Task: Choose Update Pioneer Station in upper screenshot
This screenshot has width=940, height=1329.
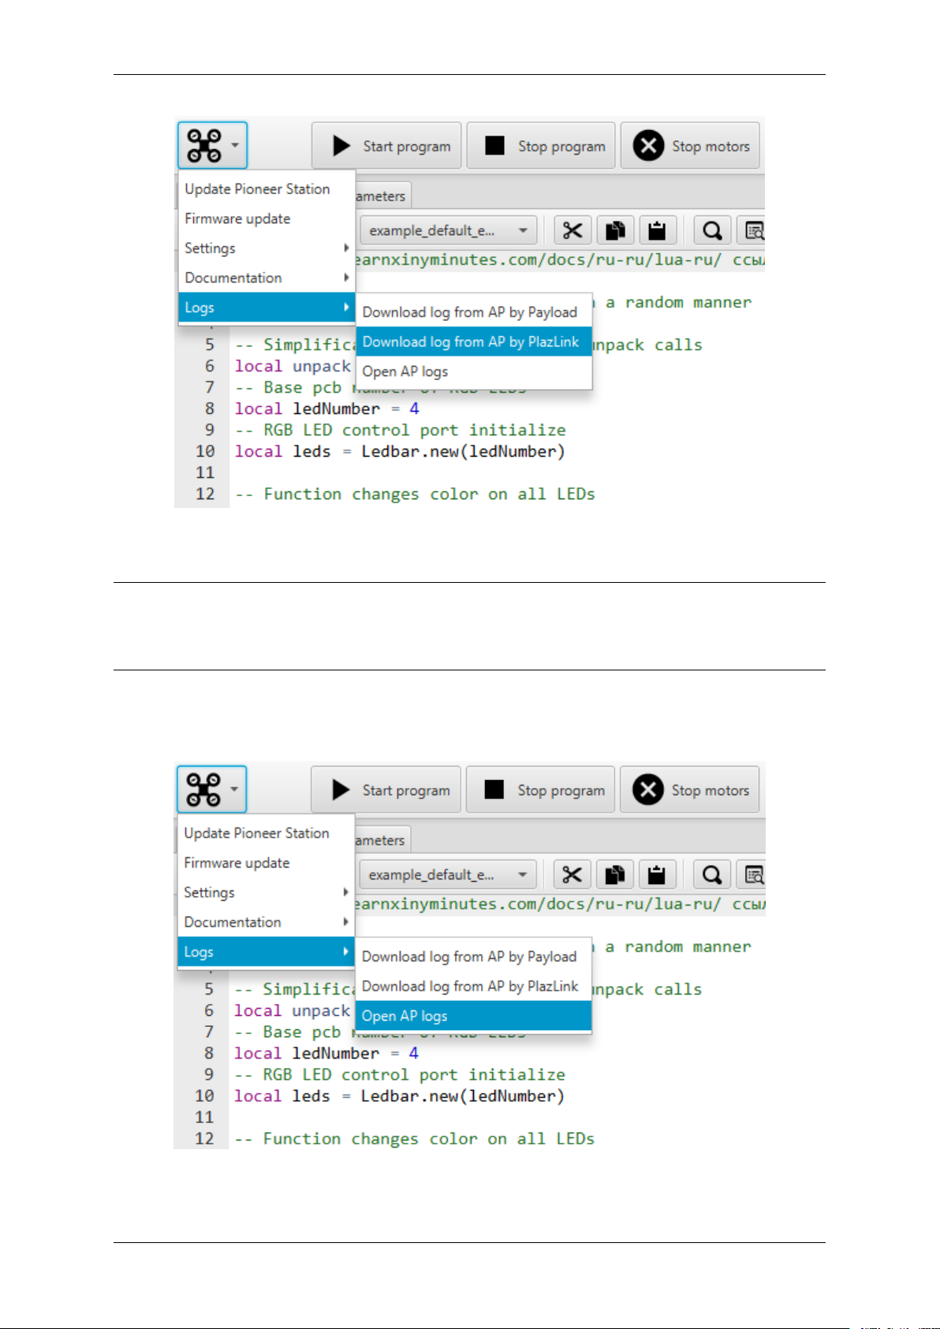Action: pos(267,189)
